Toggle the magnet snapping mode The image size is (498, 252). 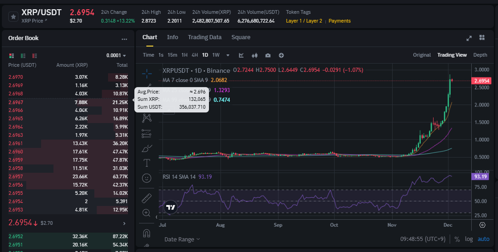click(147, 233)
